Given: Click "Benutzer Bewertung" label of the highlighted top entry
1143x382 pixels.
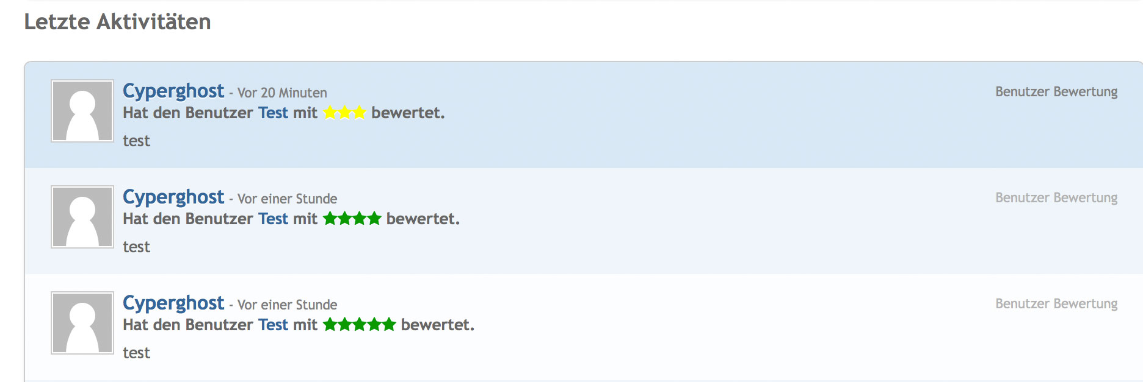Looking at the screenshot, I should tap(1056, 92).
